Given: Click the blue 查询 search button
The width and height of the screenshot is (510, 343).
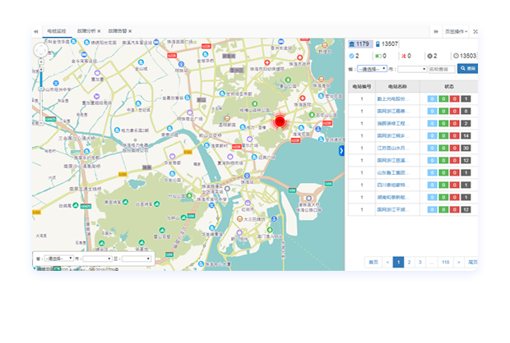Looking at the screenshot, I should [468, 68].
